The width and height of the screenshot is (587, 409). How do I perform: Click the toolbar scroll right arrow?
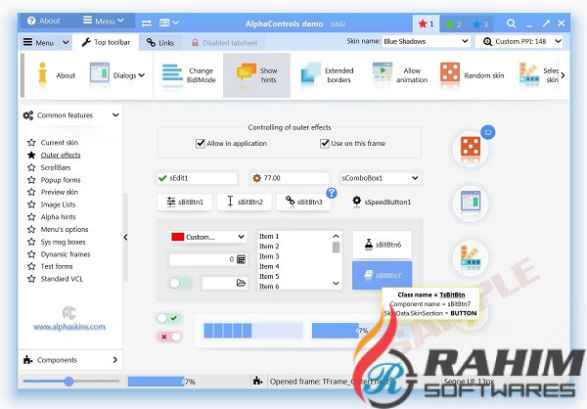tap(563, 75)
